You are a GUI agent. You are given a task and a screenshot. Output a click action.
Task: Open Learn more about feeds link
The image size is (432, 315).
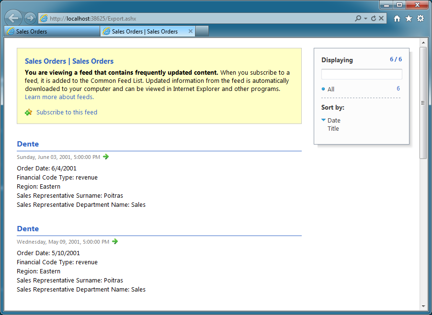[59, 97]
